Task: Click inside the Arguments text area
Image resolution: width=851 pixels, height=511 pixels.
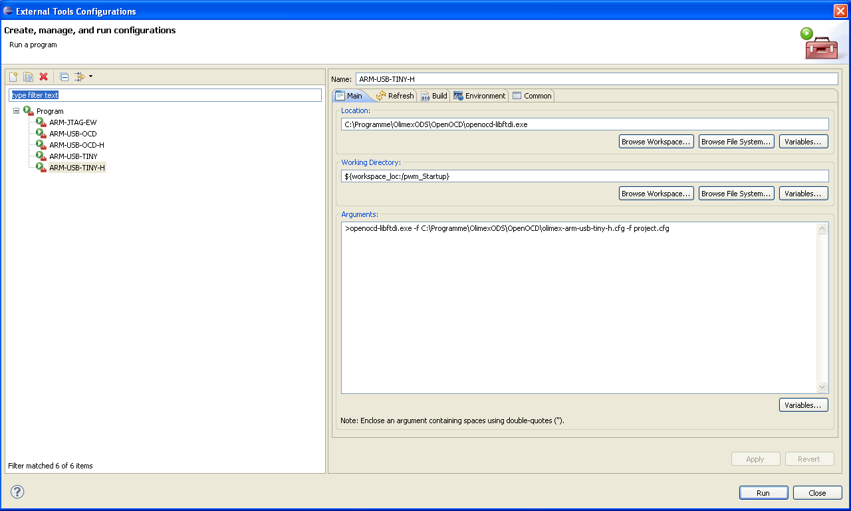Action: pos(579,307)
